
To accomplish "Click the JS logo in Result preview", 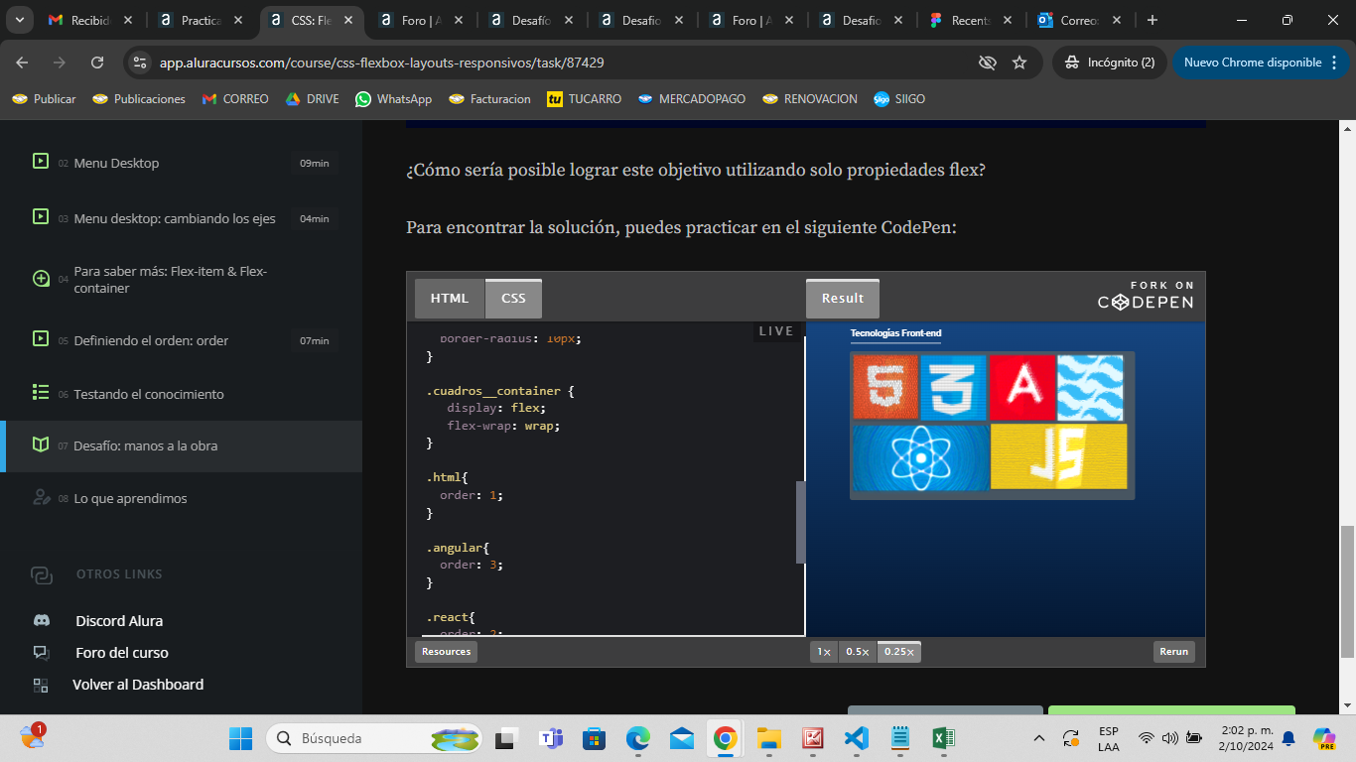I will (x=1059, y=457).
